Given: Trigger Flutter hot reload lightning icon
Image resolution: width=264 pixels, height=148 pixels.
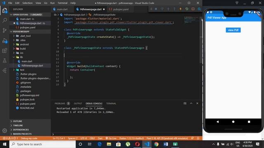Looking at the screenshot, I should pyautogui.click(x=181, y=9).
